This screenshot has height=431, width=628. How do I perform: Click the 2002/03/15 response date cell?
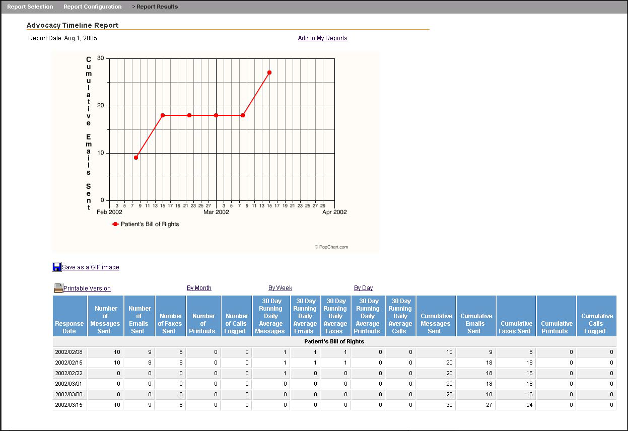(70, 405)
